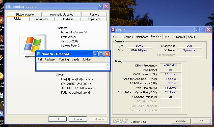Open the Remote tab
This screenshot has width=214, height=127.
click(94, 14)
